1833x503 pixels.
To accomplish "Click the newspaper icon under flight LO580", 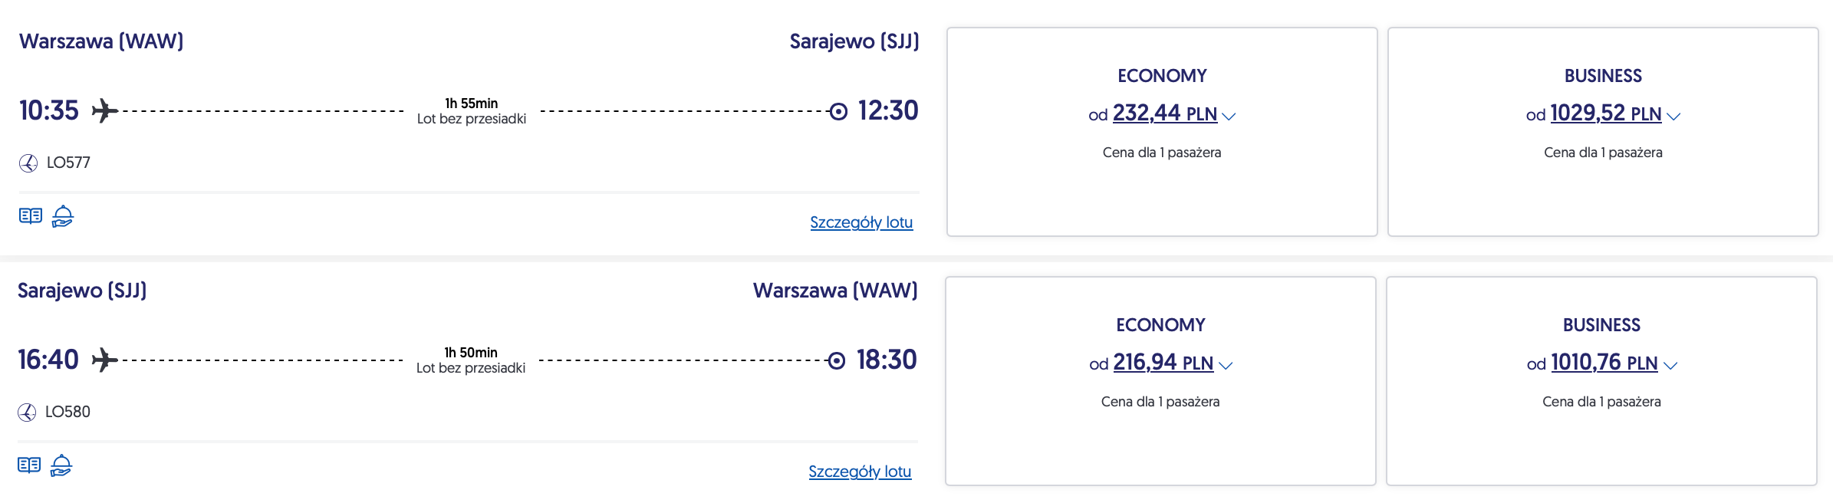I will coord(29,465).
